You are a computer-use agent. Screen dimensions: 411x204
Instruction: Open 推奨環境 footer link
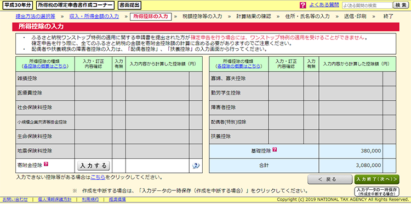point(117,200)
